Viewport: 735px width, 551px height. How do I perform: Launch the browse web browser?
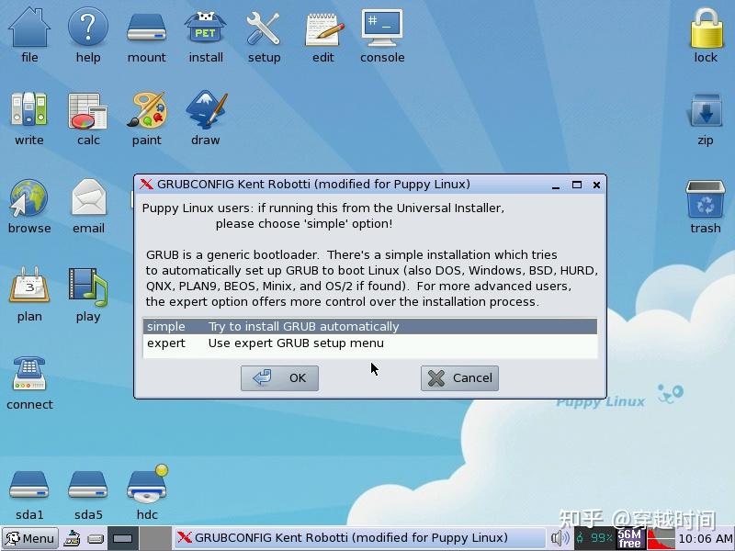(28, 200)
